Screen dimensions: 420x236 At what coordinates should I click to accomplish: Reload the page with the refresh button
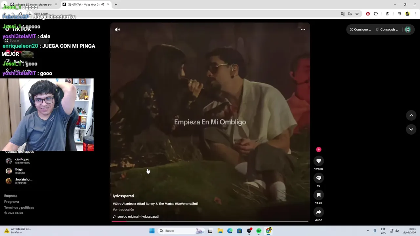20,14
